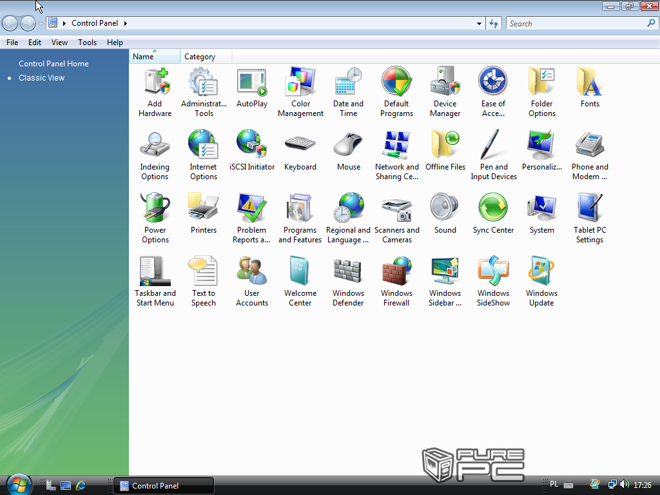Select Control Panel taskbar button
The image size is (660, 495).
point(164,486)
